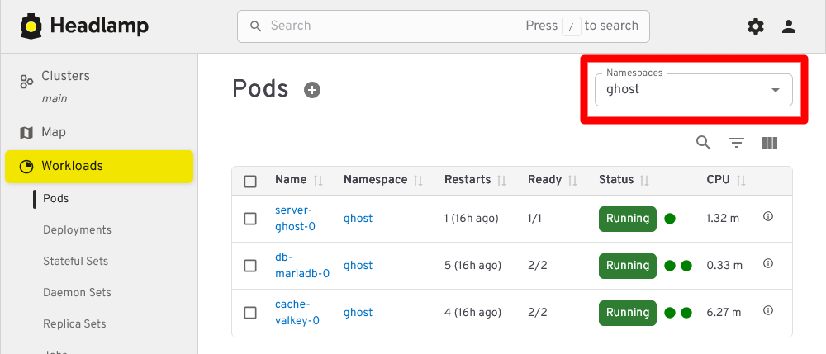
Task: Click the '6.27 m' CPU value
Action: click(x=724, y=313)
